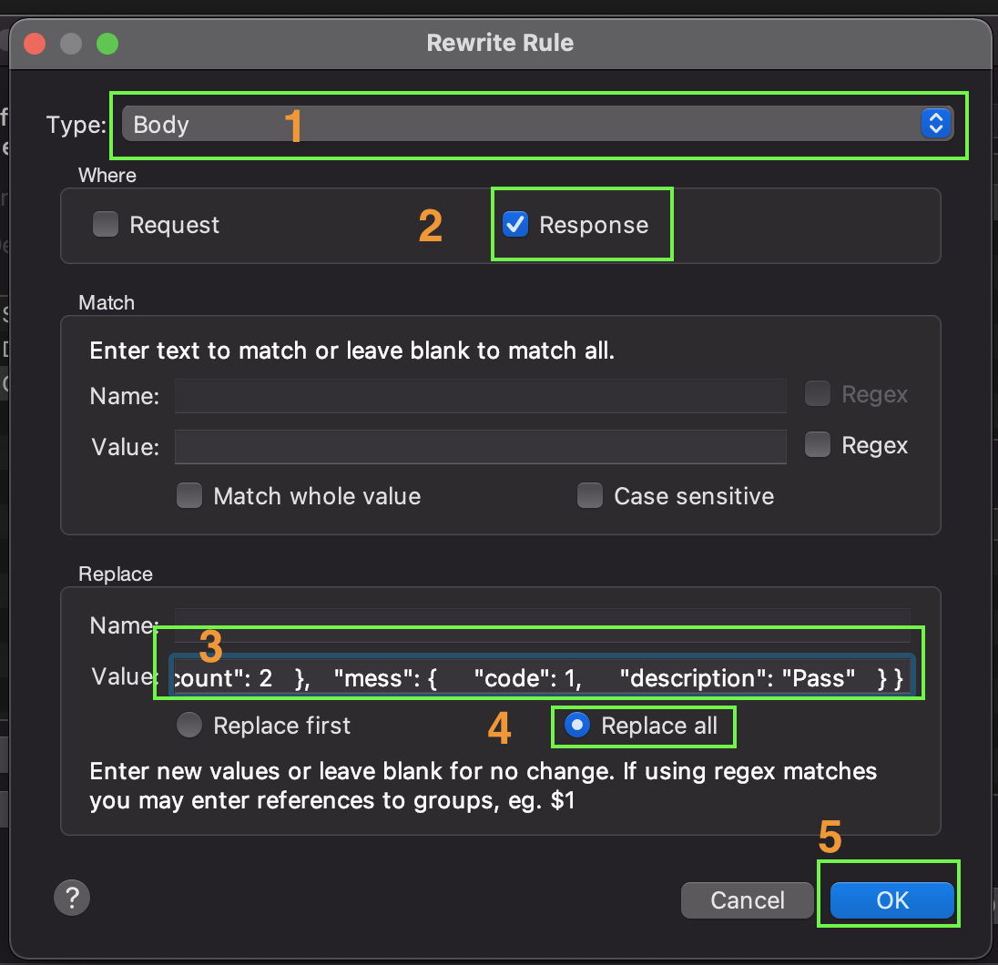Click the gray minimize button in the title bar
This screenshot has height=965, width=998.
pos(71,44)
